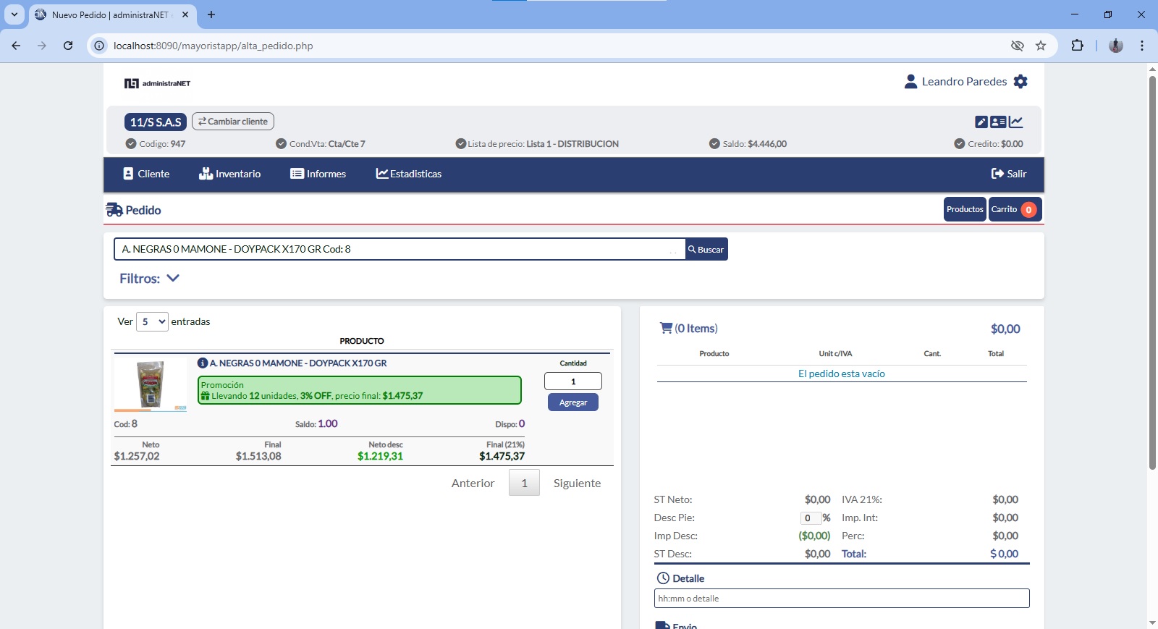Reload the page with browser refresh
The height and width of the screenshot is (629, 1158).
point(68,46)
